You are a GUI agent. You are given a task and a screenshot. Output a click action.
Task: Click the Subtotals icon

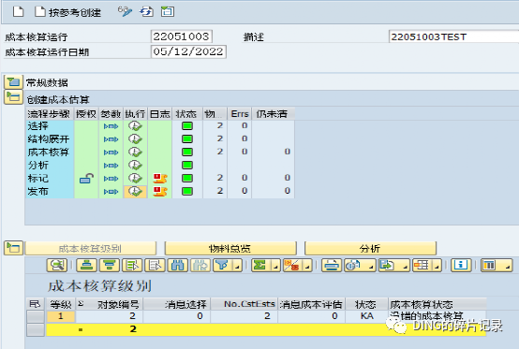coord(292,265)
